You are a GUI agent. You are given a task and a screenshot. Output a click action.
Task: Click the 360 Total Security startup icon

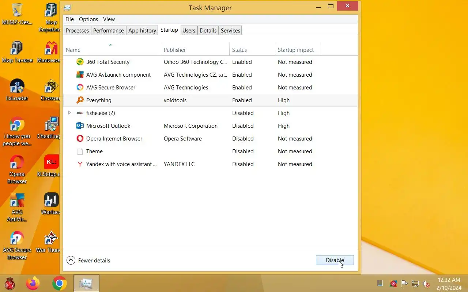pyautogui.click(x=80, y=62)
